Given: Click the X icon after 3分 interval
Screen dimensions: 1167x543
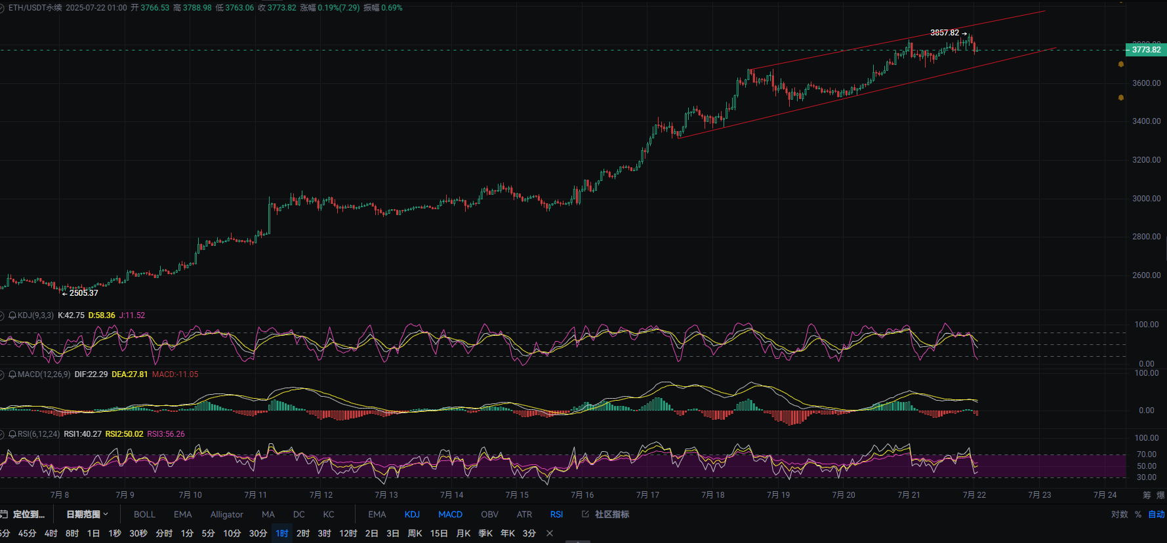Looking at the screenshot, I should (x=550, y=533).
